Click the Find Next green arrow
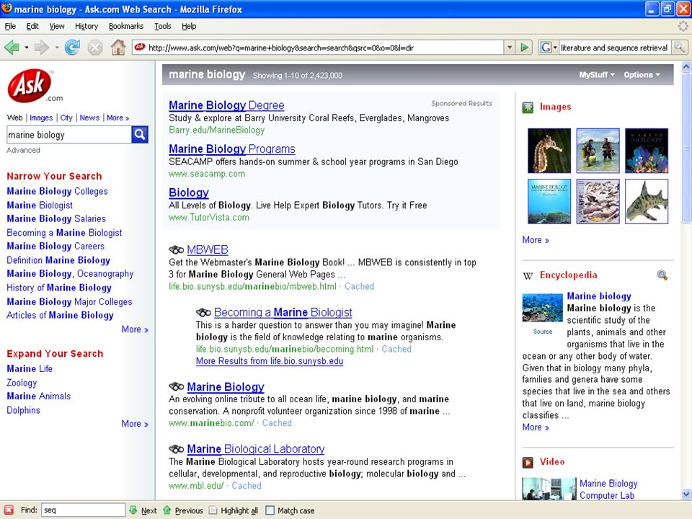This screenshot has width=692, height=519. click(x=143, y=510)
